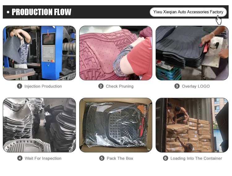
Task: Click the number 2 circle icon
Action: point(101,86)
